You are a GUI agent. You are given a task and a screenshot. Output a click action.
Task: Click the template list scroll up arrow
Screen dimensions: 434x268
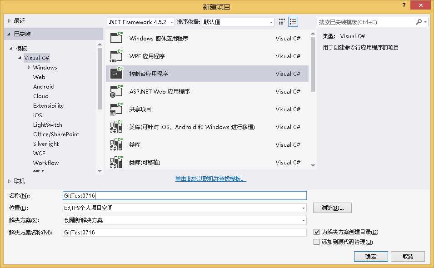[313, 34]
